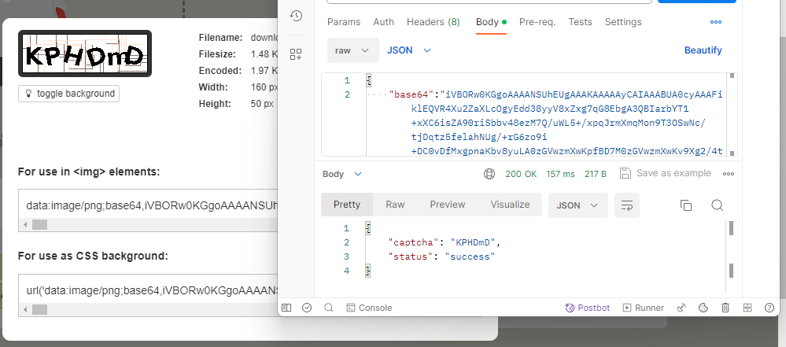Open the Trash icon in status bar
The height and width of the screenshot is (347, 786).
pos(725,308)
